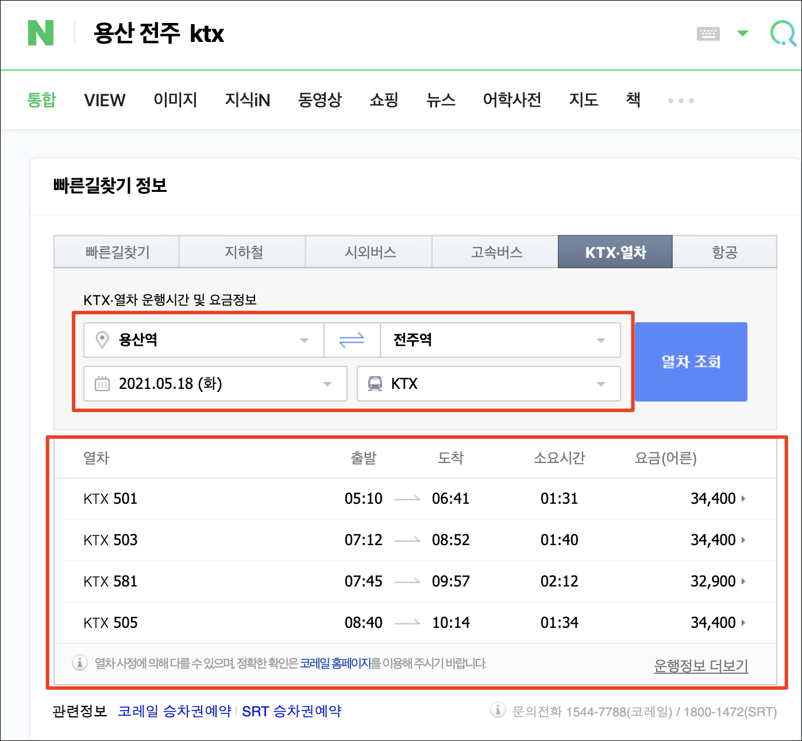802x741 pixels.
Task: Open the 어학사전 tab
Action: (x=512, y=100)
